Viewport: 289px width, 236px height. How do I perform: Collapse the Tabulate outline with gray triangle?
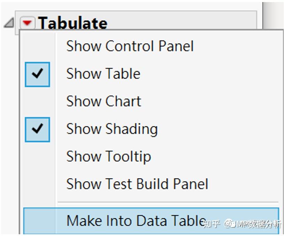click(9, 23)
